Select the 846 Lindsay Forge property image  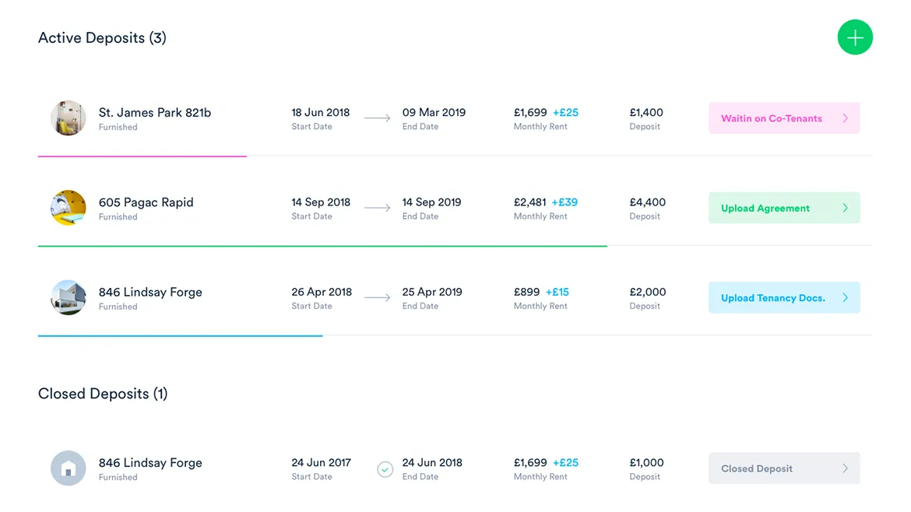[x=68, y=297]
